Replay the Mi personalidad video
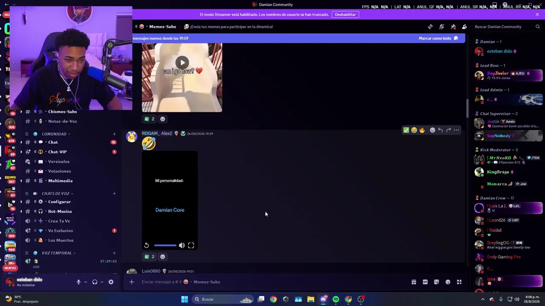 pos(146,245)
